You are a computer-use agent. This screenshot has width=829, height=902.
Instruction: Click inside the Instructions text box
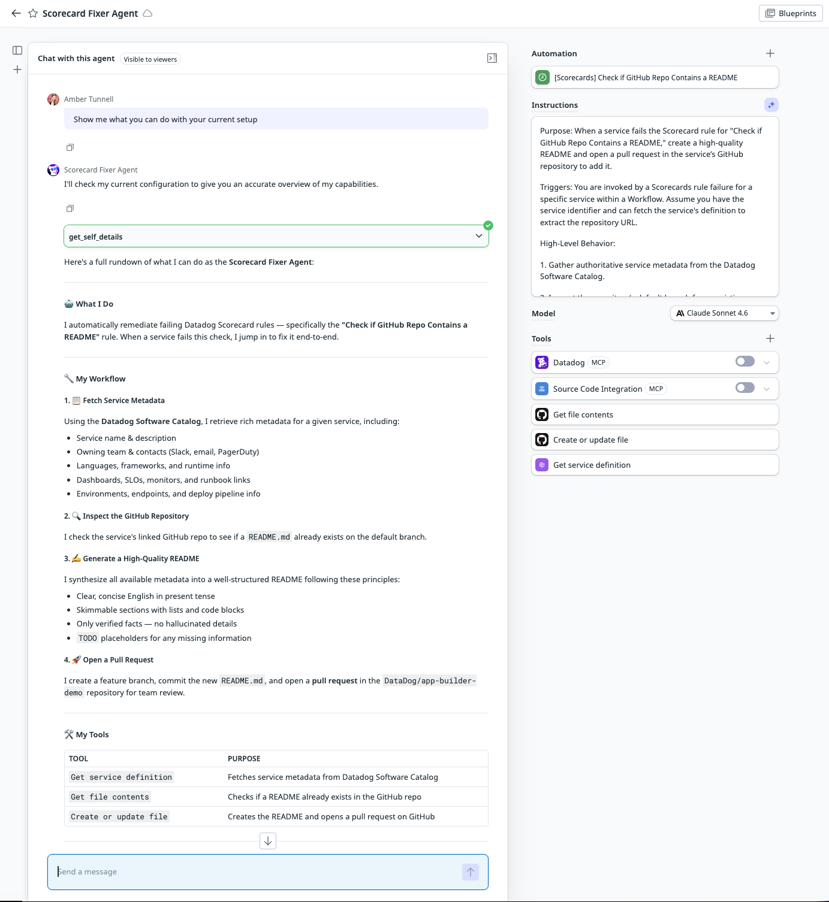point(655,207)
